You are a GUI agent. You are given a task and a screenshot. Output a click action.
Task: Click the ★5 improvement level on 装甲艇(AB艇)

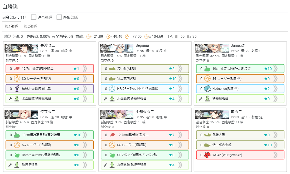coord(172,69)
